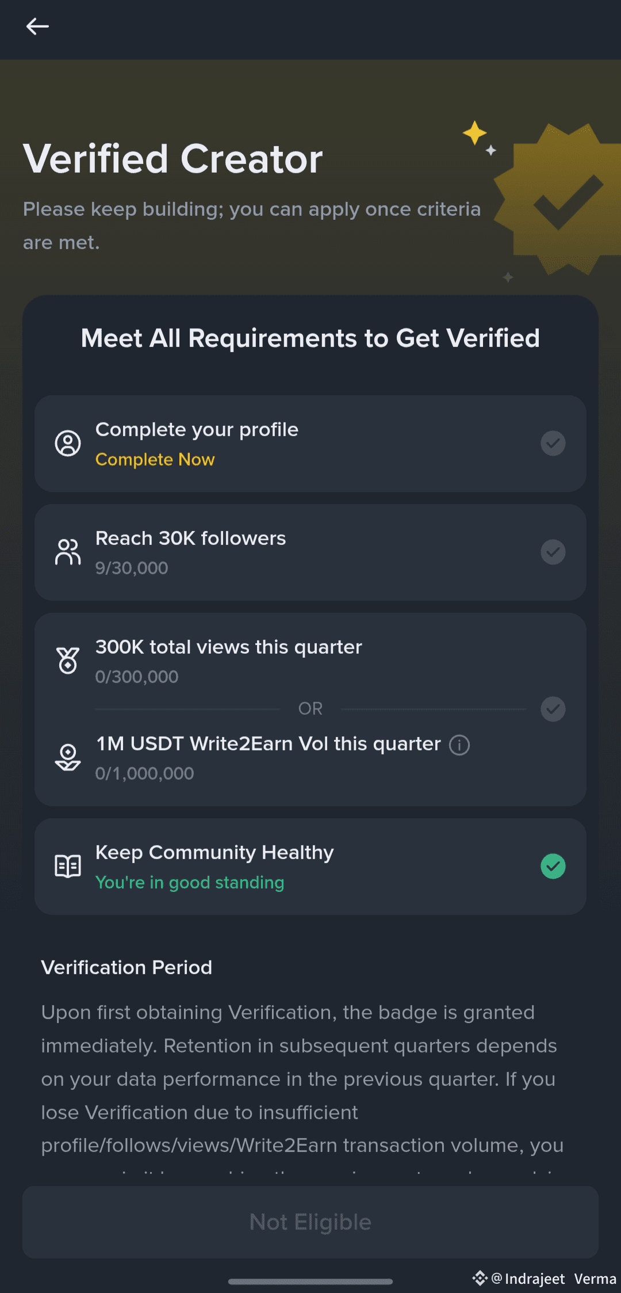The height and width of the screenshot is (1293, 621).
Task: Select the 300K total views requirement
Action: tap(229, 647)
